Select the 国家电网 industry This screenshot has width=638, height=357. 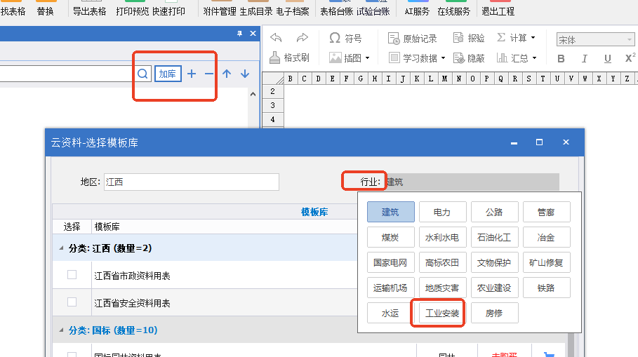click(391, 262)
